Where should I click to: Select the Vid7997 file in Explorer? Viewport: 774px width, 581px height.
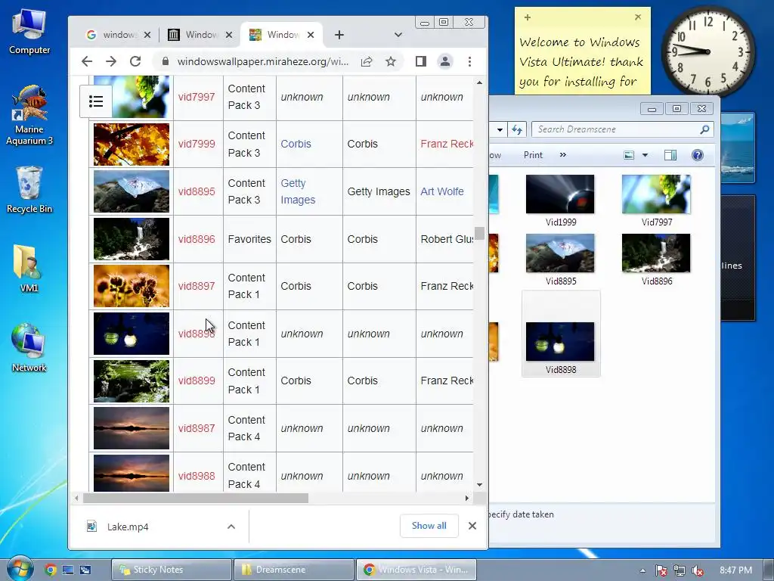pyautogui.click(x=657, y=200)
